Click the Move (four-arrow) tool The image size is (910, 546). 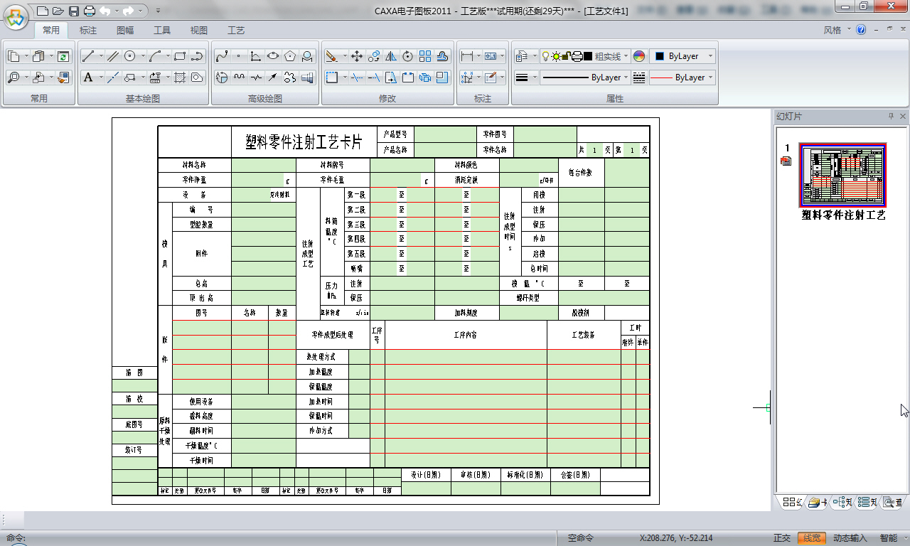(x=357, y=56)
